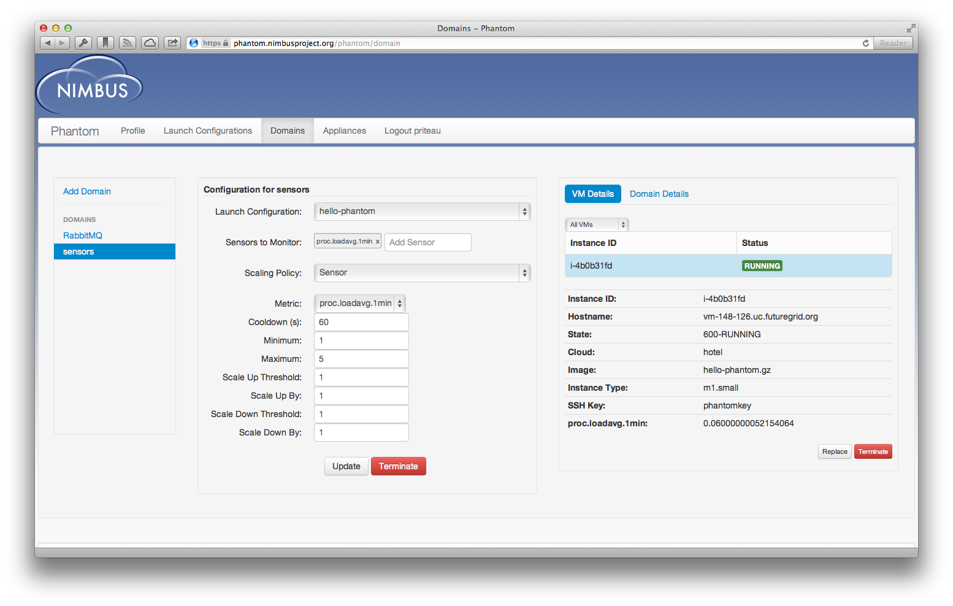953x606 pixels.
Task: Click the Minimum field
Action: (361, 340)
